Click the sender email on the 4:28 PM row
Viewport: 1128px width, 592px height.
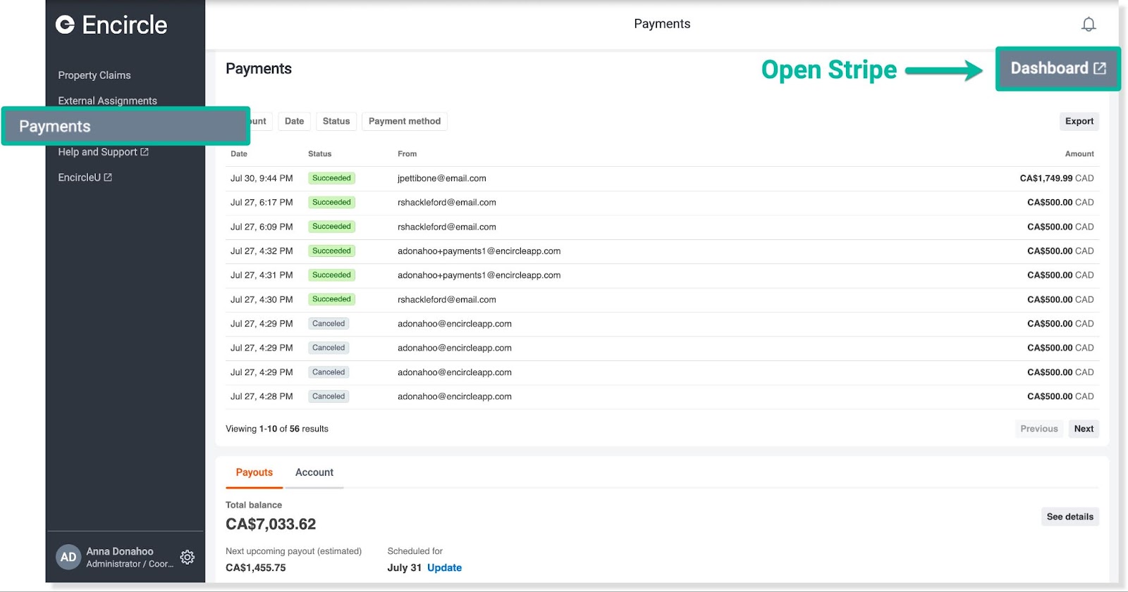click(x=455, y=397)
